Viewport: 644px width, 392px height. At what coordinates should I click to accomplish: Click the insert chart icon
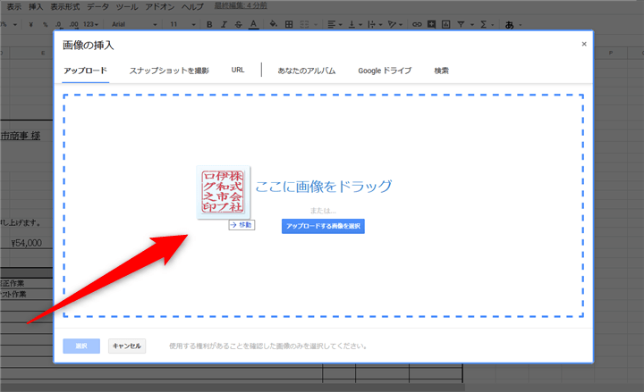click(445, 25)
